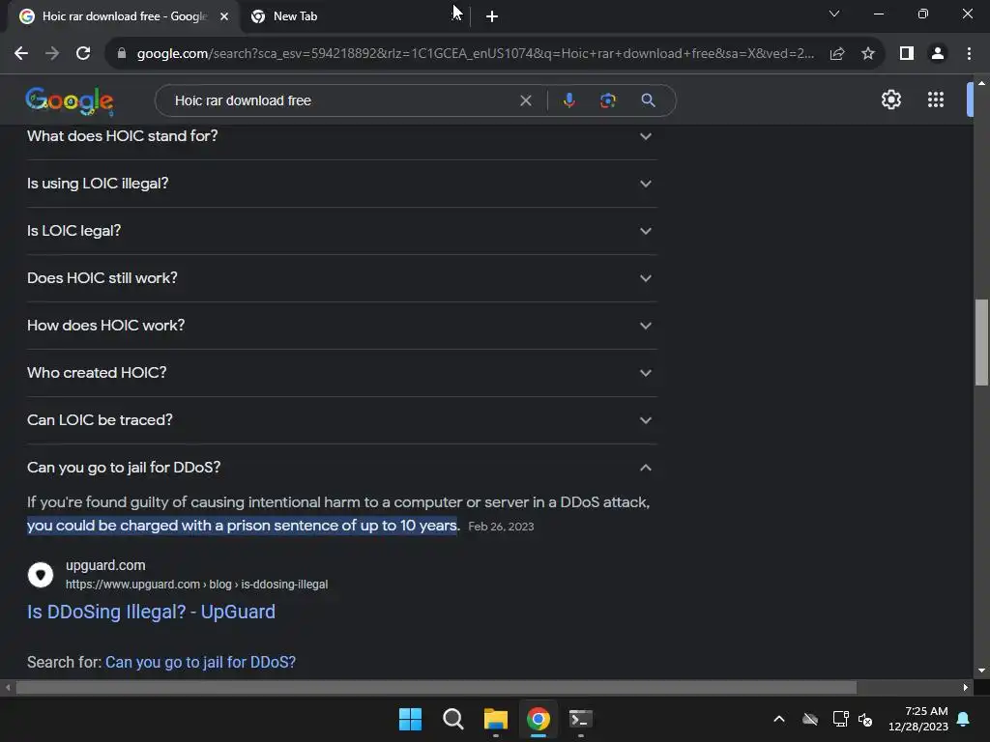Expand "Can LOIC be traced?"
This screenshot has width=990, height=742.
pyautogui.click(x=341, y=420)
